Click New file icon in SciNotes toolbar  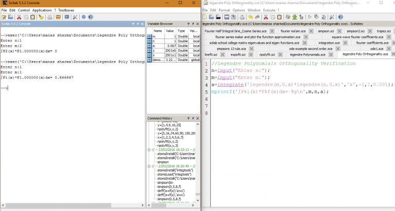coord(205,17)
